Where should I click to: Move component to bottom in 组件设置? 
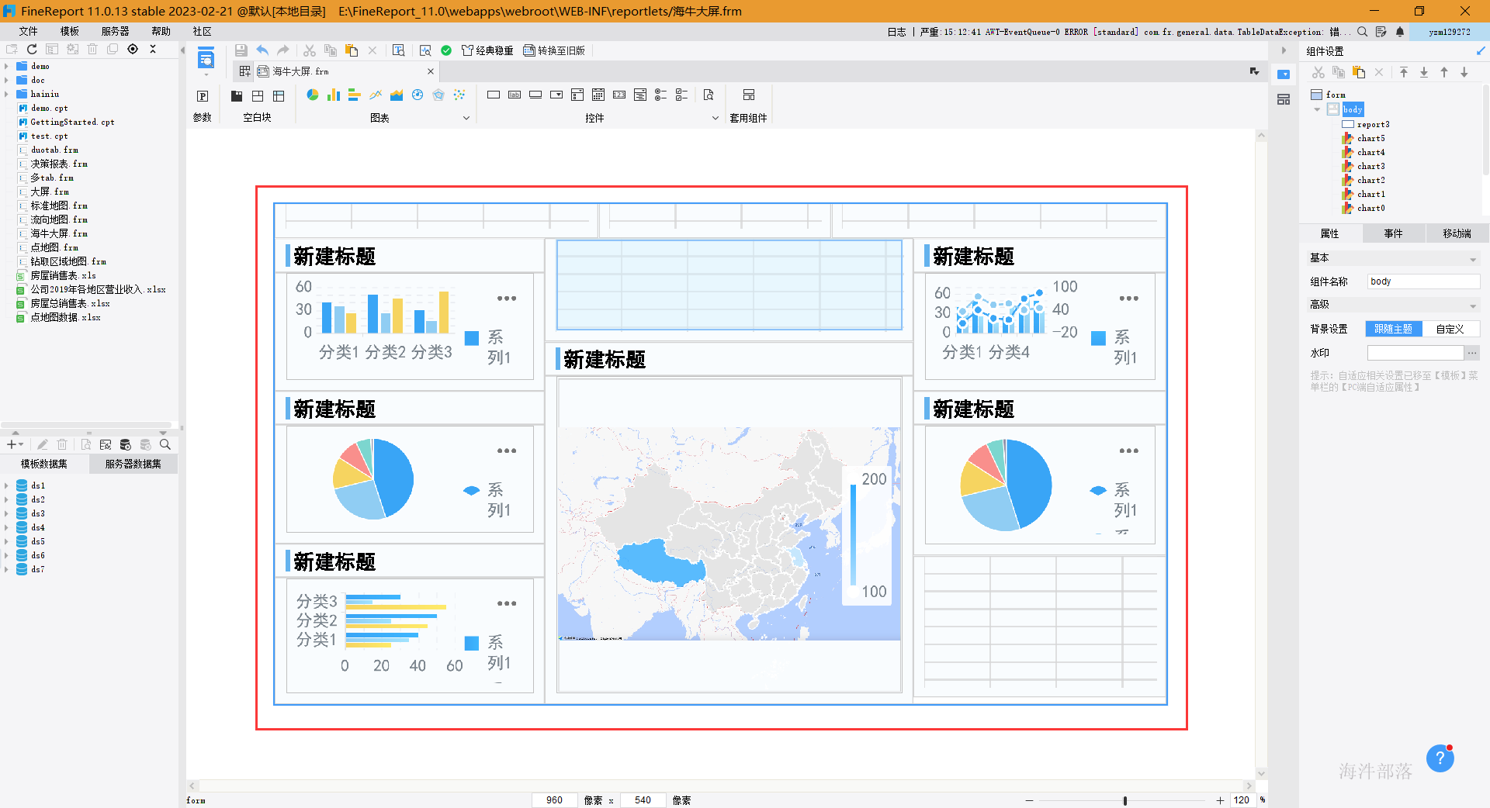point(1424,72)
